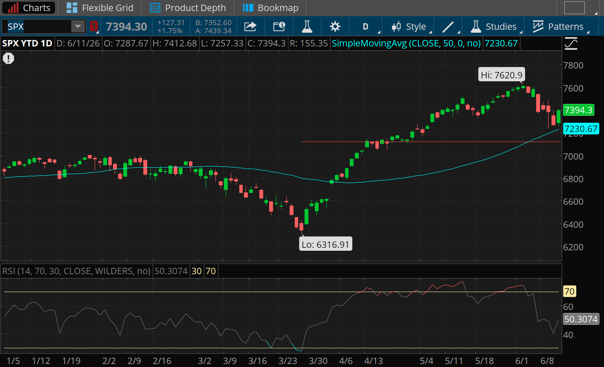Click the B: 7352.60 bid value
This screenshot has height=367, width=604.
pos(213,23)
